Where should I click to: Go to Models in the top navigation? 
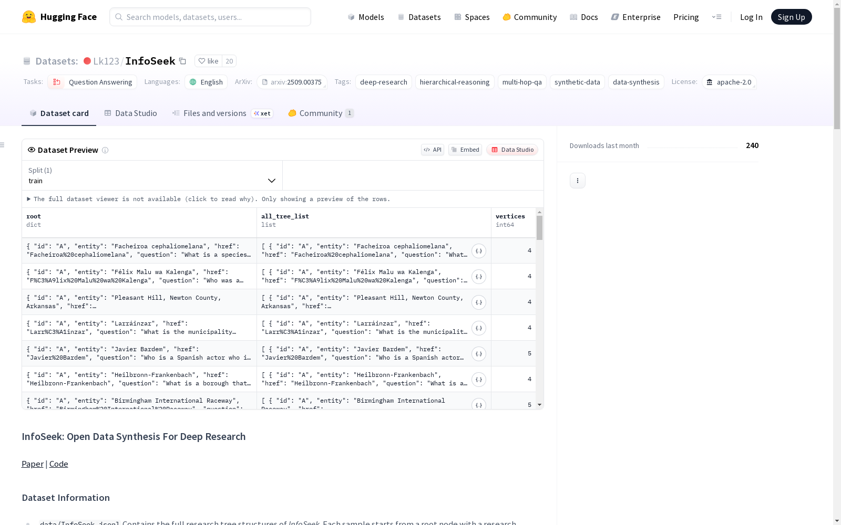366,17
